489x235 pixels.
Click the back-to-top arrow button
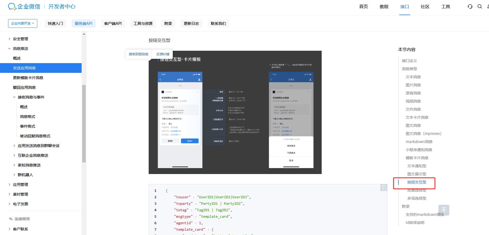(x=444, y=210)
